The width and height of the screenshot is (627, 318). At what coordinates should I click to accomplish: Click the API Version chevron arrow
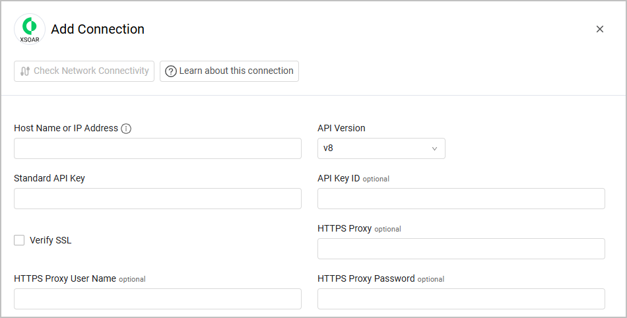[434, 148]
